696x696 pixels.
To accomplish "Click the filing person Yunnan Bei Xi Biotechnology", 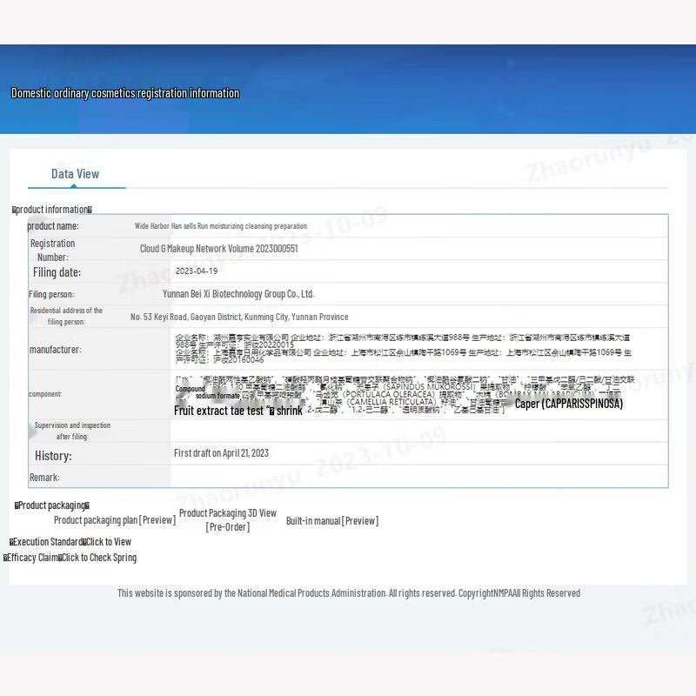I will tap(238, 294).
